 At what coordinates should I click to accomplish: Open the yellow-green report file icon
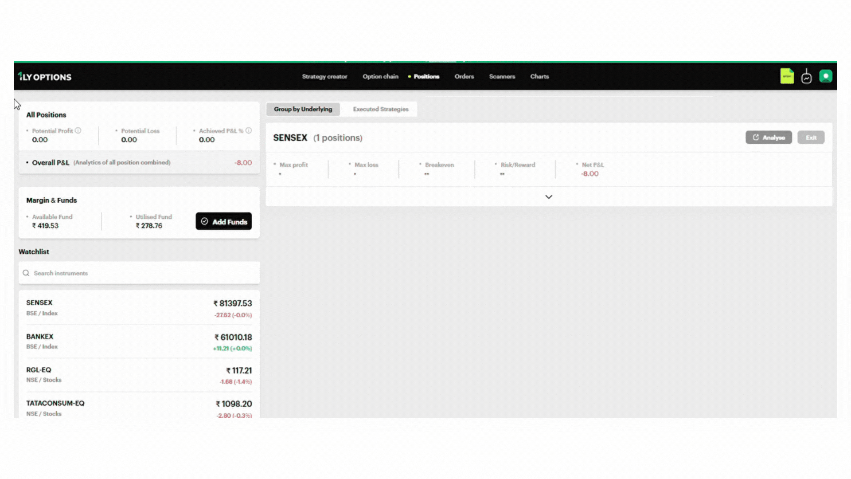coord(787,76)
